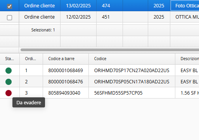Select the OTTICA MU customer cell
This screenshot has width=199, height=140.
(185, 17)
